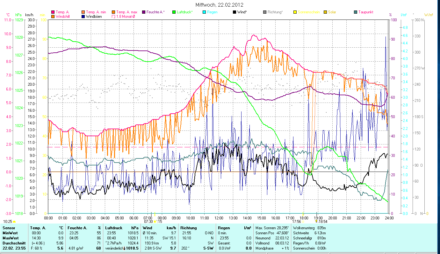The image size is (440, 254).
Task: Click the Luftdruck column header in table
Action: click(x=113, y=228)
